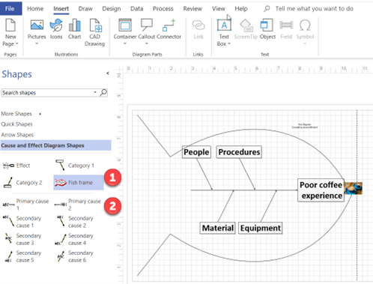The width and height of the screenshot is (373, 284).
Task: Select the Equipment category box
Action: pyautogui.click(x=261, y=228)
